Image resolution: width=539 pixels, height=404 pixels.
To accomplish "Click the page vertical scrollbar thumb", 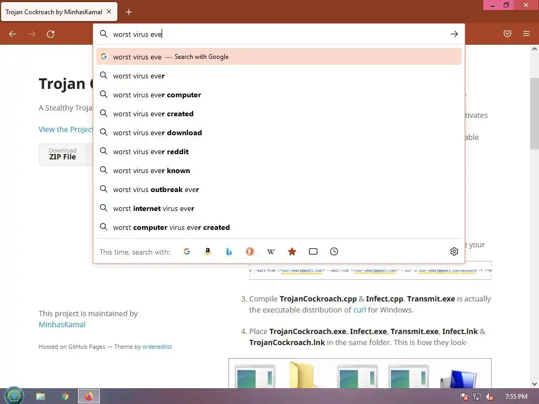I will 534,114.
